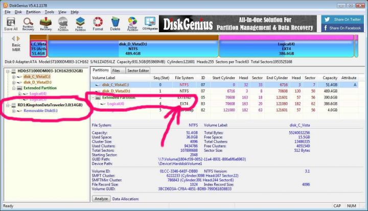The width and height of the screenshot is (368, 211).
Task: Click the Capacity column header
Action: coord(330,78)
